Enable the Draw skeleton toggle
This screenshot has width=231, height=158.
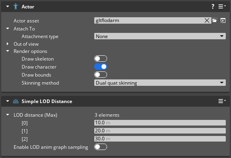(x=101, y=59)
